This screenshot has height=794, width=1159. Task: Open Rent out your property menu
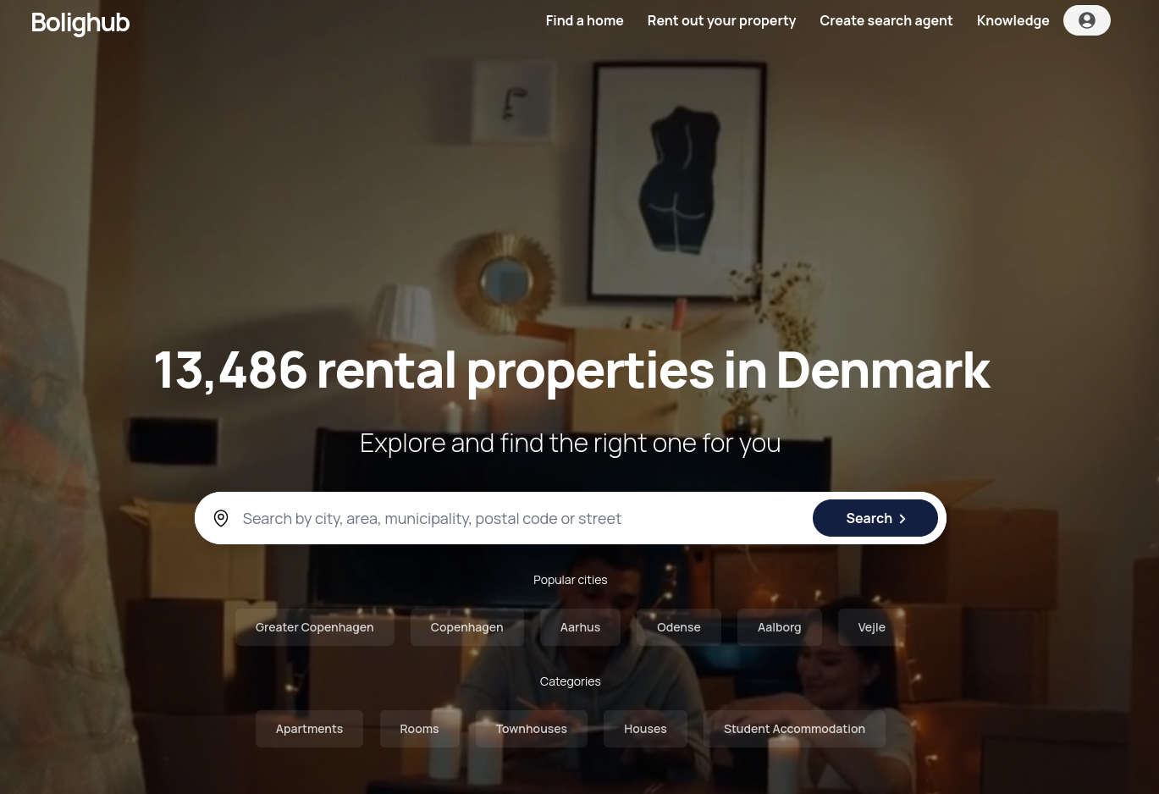721,20
